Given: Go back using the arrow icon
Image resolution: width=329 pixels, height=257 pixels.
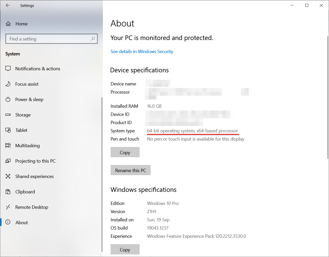Looking at the screenshot, I should click(x=8, y=5).
